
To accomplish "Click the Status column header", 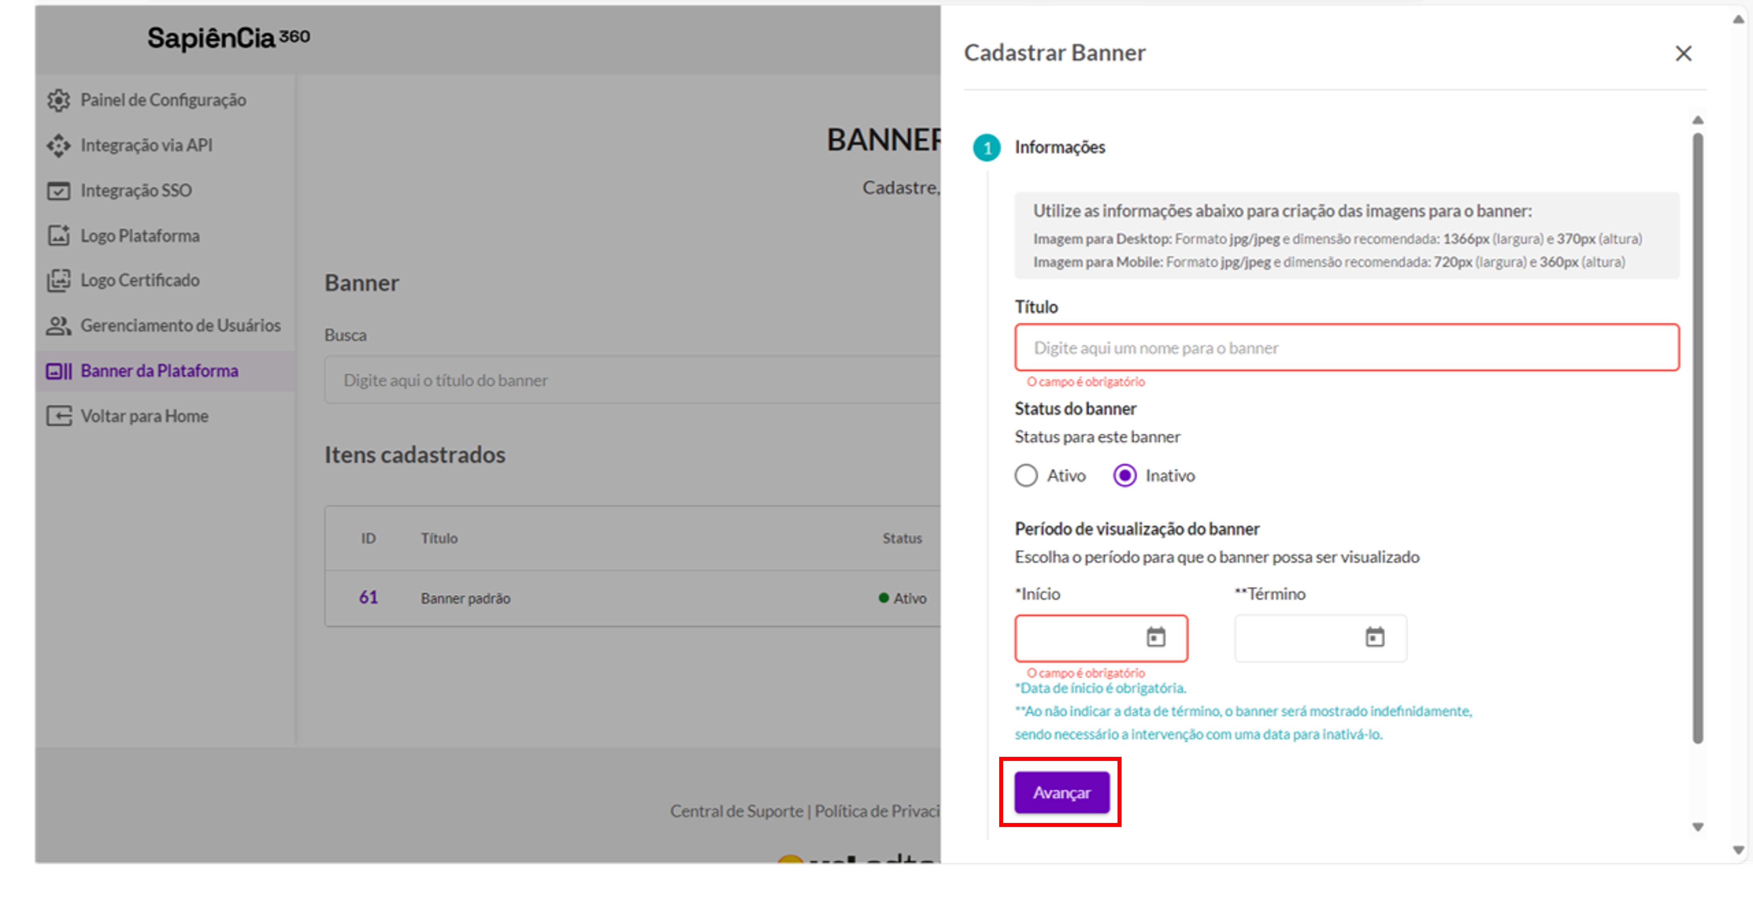I will pos(902,539).
